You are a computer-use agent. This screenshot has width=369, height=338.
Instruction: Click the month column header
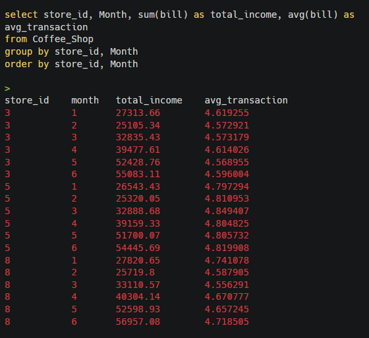click(85, 101)
